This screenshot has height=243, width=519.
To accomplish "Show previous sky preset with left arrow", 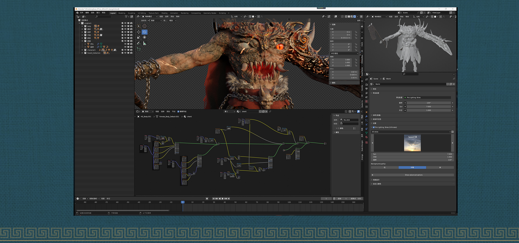I will [x=372, y=143].
